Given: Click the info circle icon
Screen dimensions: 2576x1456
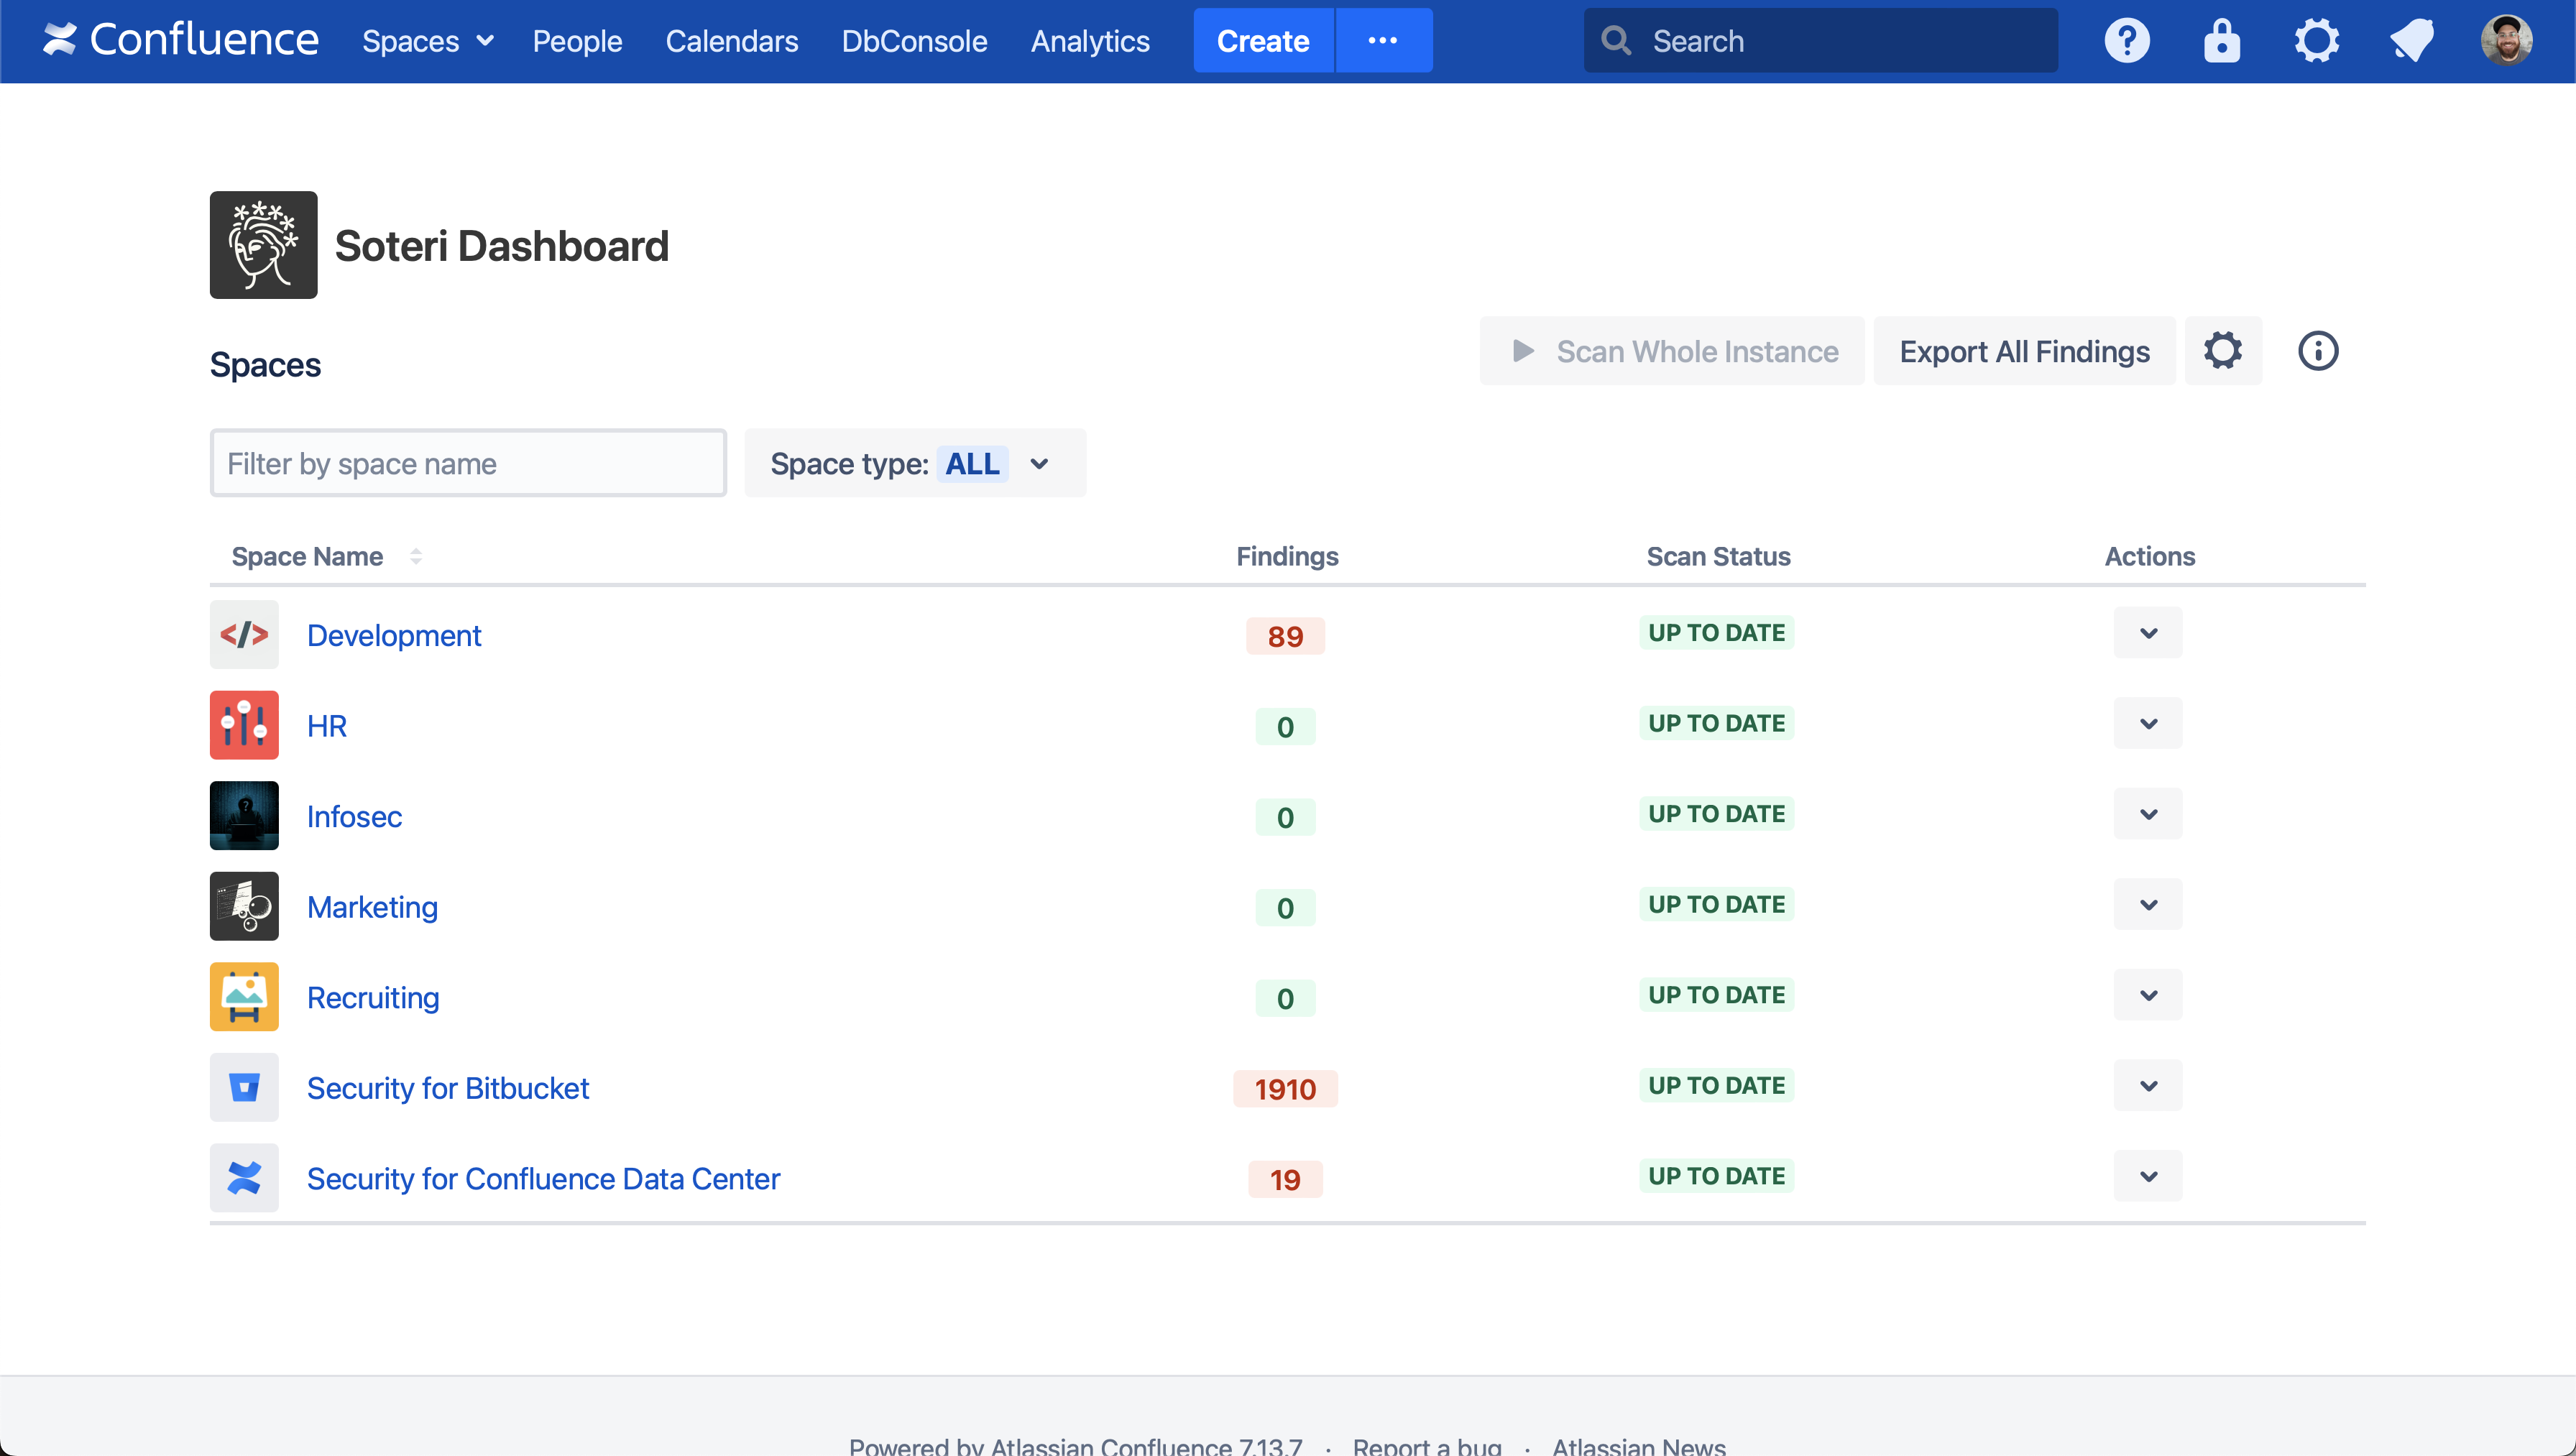Looking at the screenshot, I should point(2317,351).
